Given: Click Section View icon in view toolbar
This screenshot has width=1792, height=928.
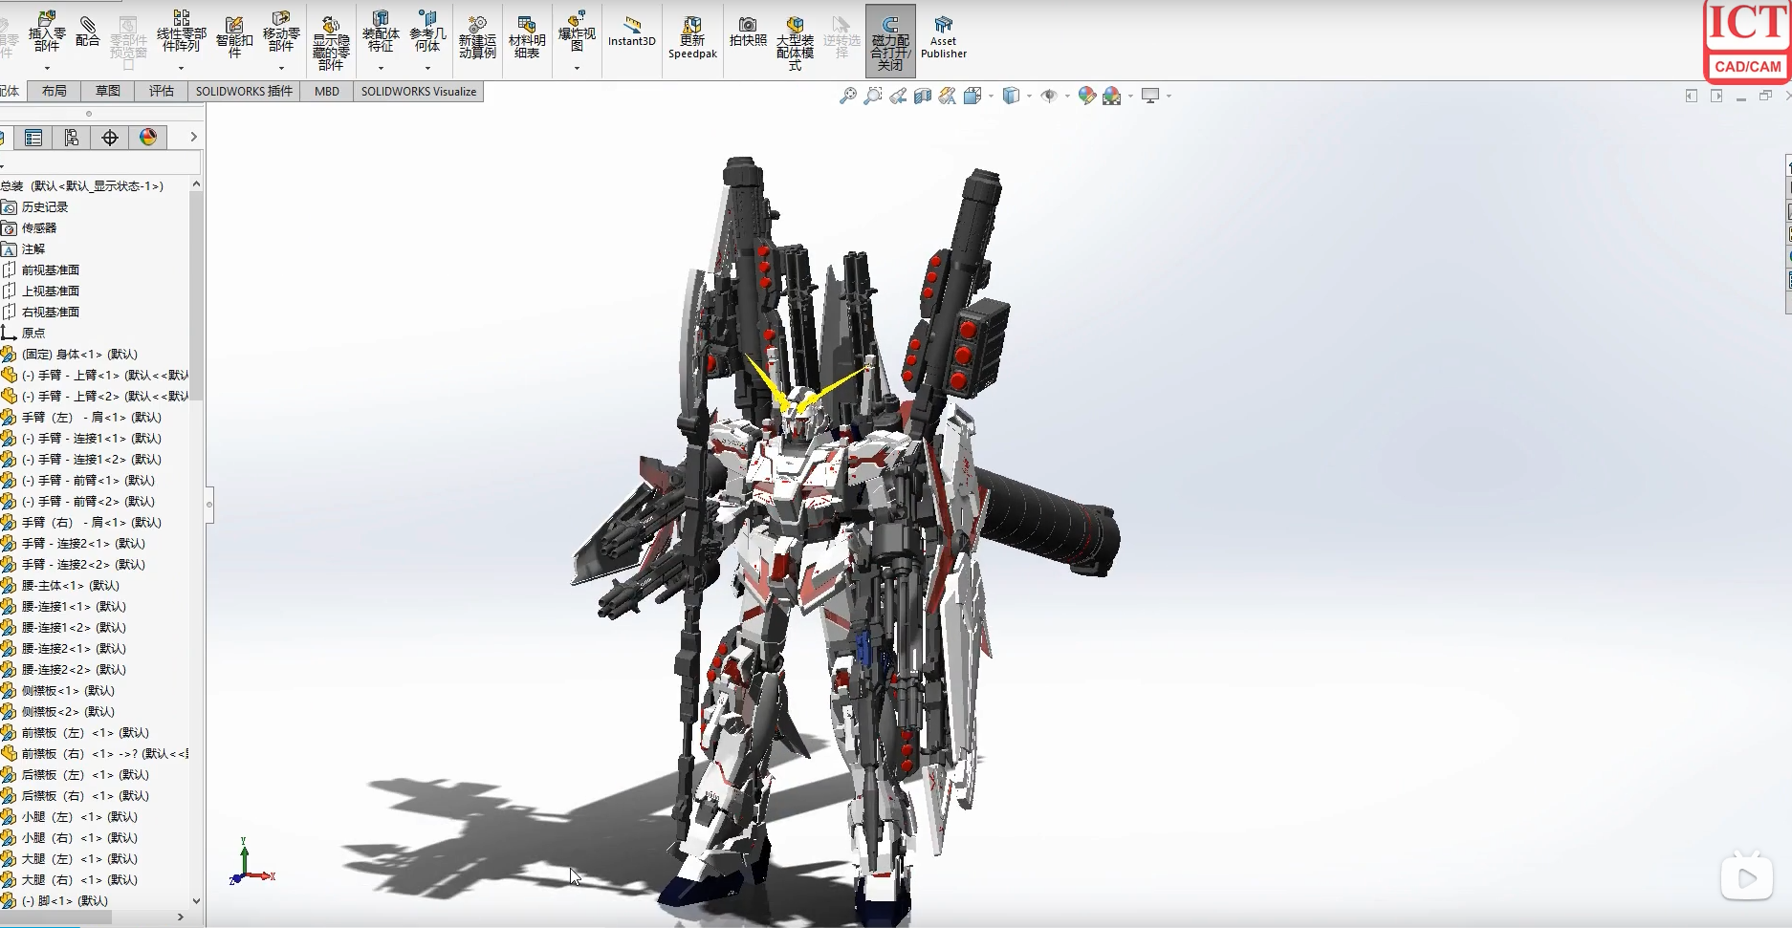Looking at the screenshot, I should [923, 96].
